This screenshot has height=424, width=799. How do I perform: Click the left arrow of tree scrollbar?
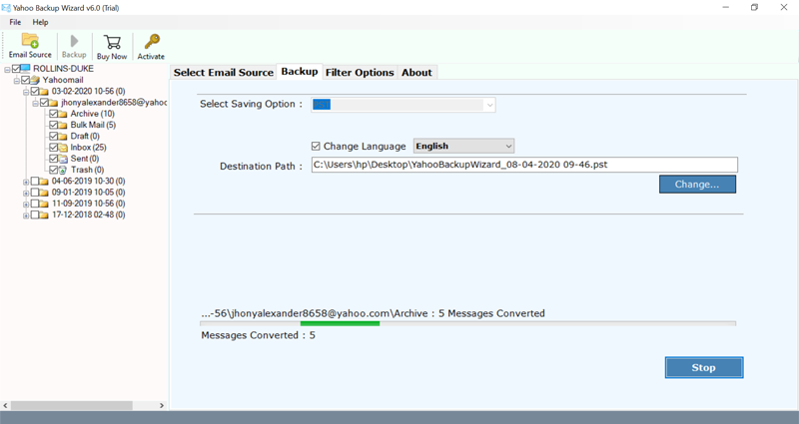click(x=6, y=406)
